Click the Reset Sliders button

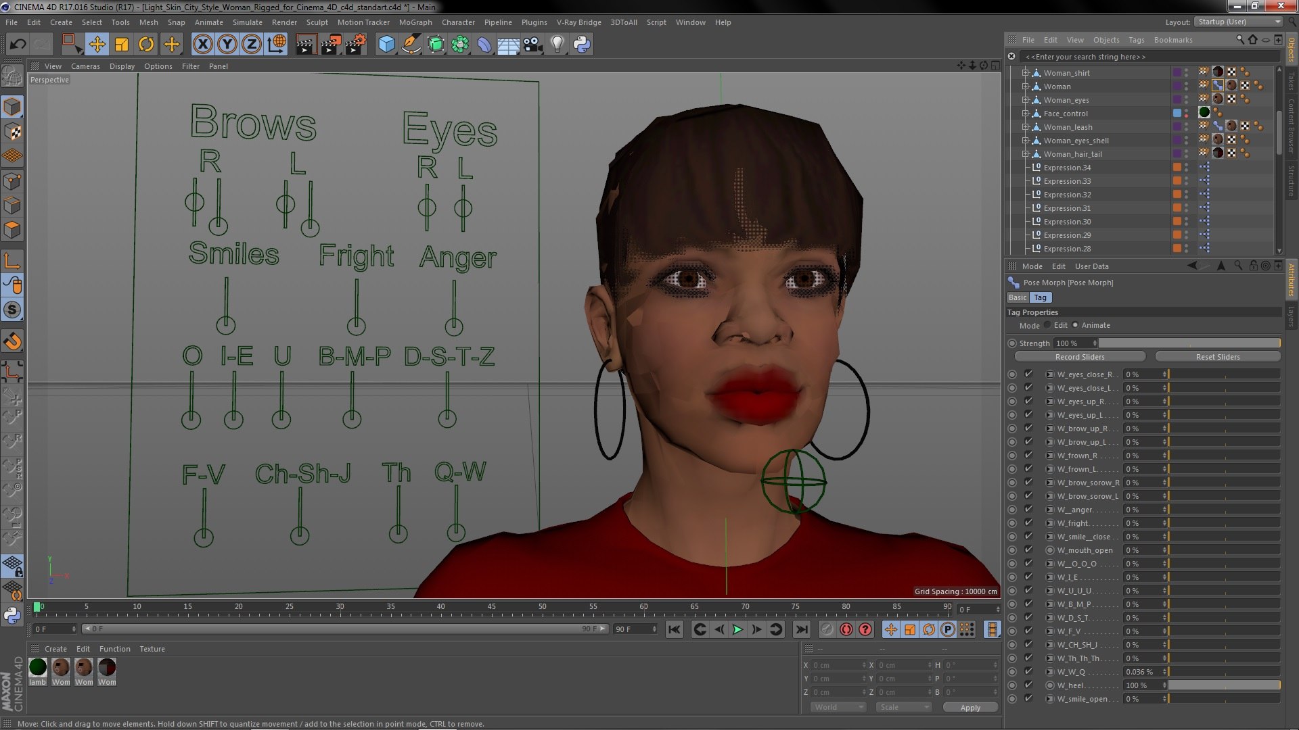coord(1218,357)
